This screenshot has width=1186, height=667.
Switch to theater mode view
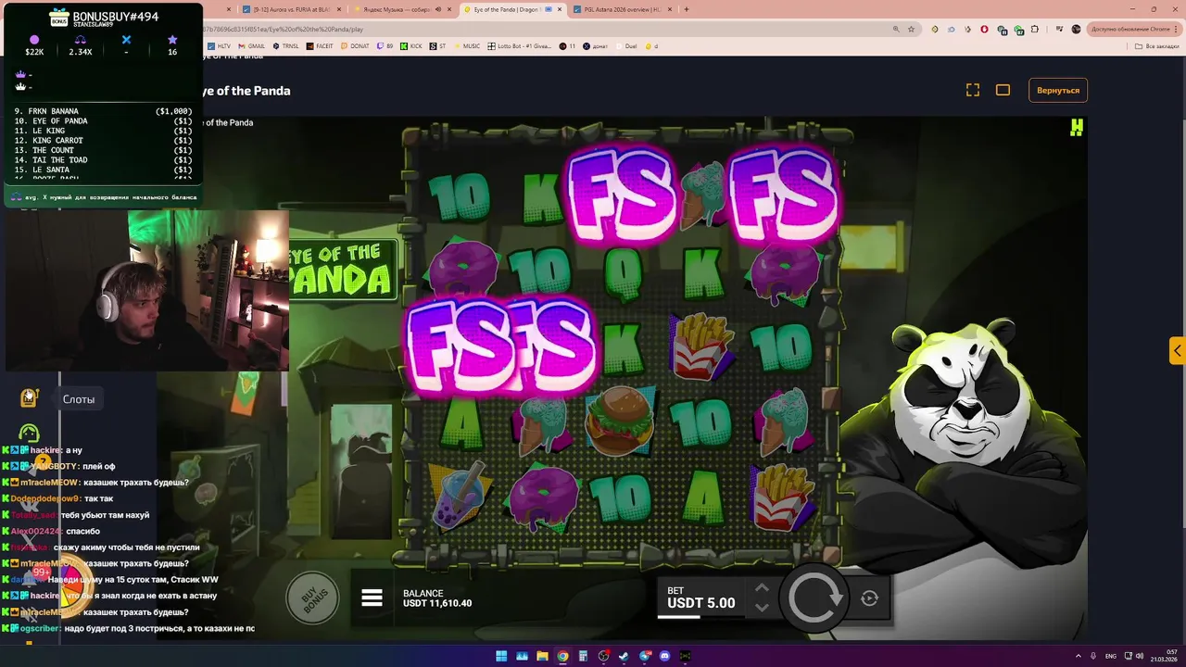pyautogui.click(x=1003, y=90)
